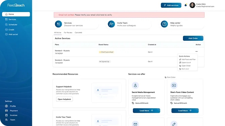Click Invite your colleagues text

pyautogui.click(x=126, y=26)
